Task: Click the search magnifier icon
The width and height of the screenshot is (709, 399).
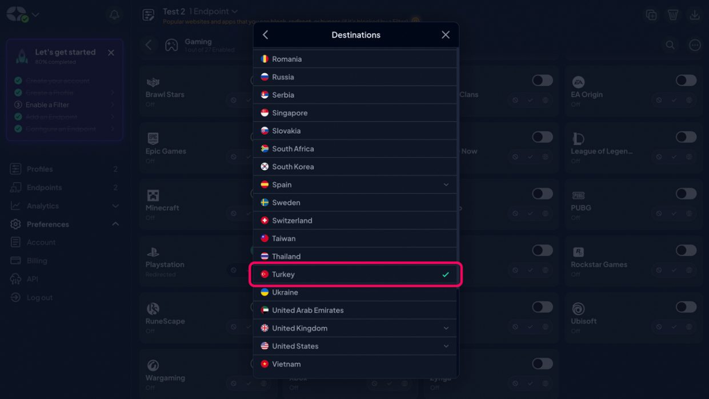Action: 670,45
